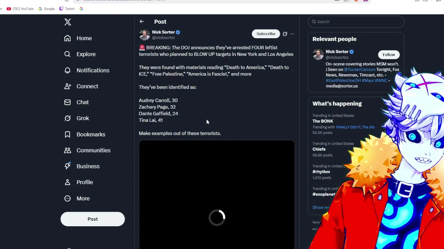Click the white Post button

coord(93,219)
